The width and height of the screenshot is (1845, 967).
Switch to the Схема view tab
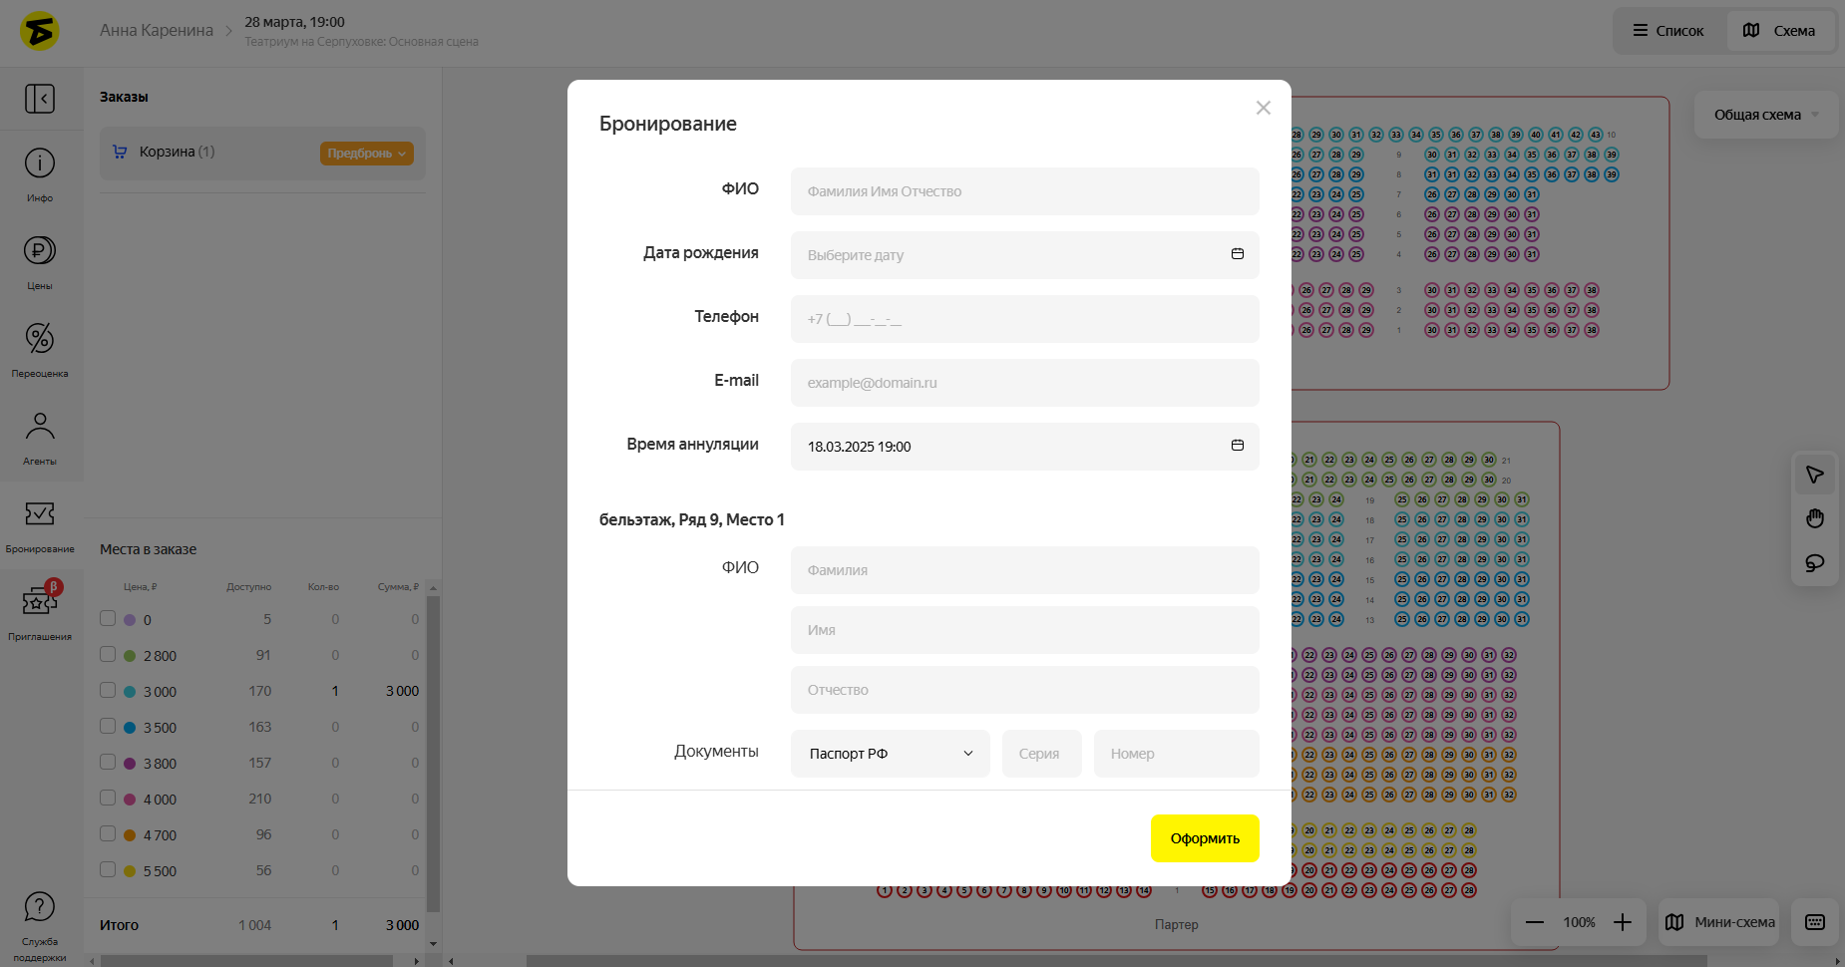[1779, 31]
